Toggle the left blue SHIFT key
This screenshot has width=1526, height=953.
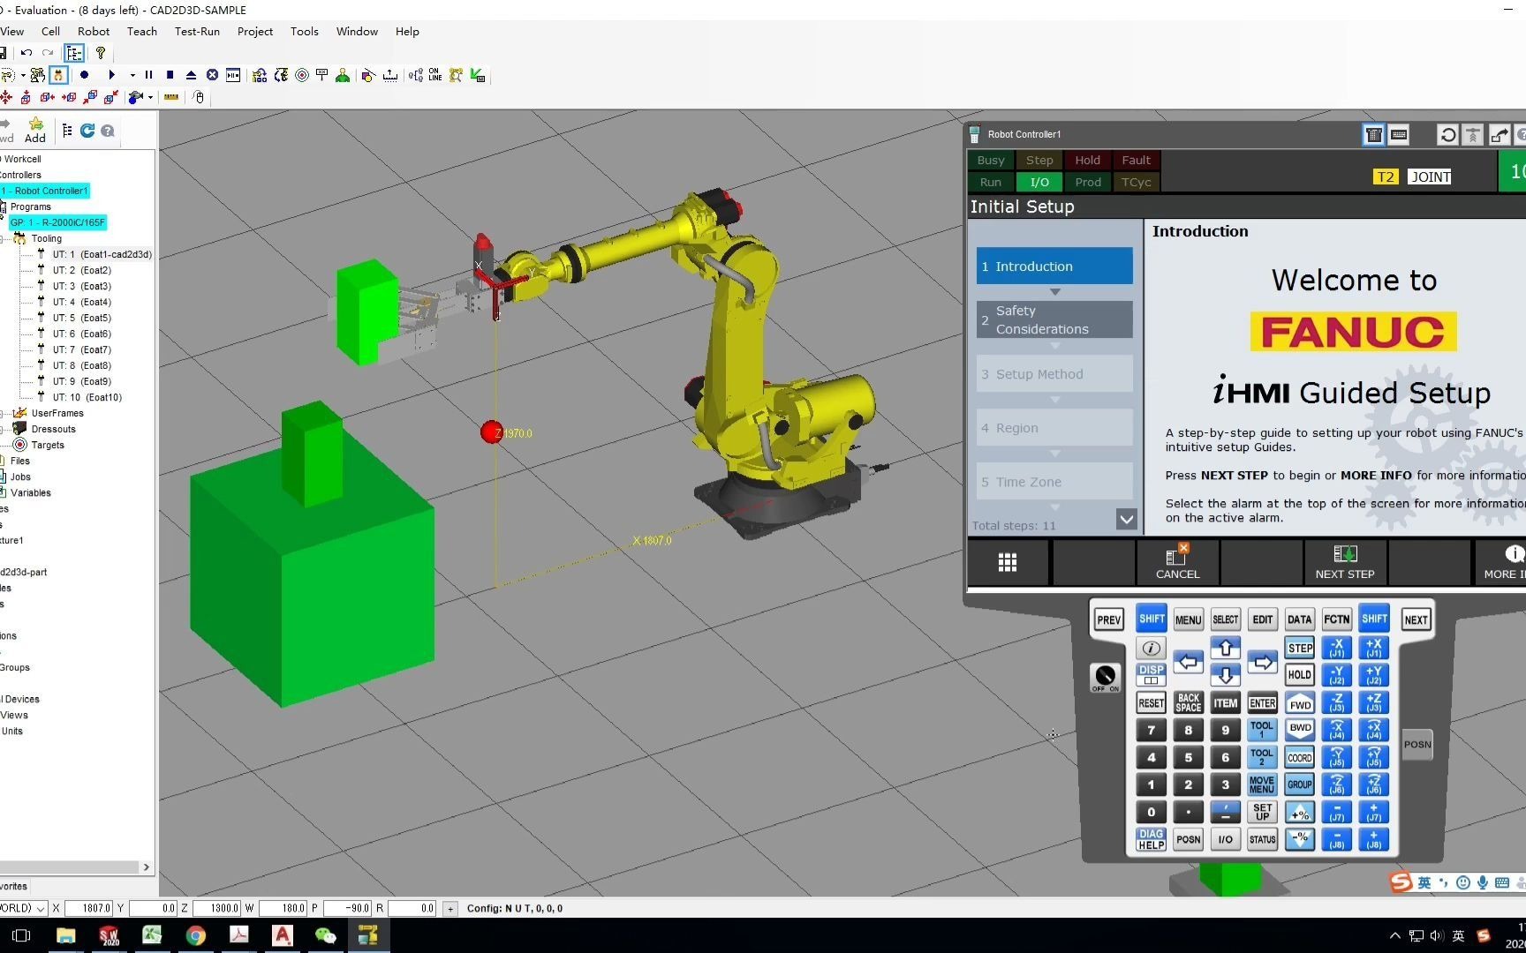click(x=1152, y=619)
